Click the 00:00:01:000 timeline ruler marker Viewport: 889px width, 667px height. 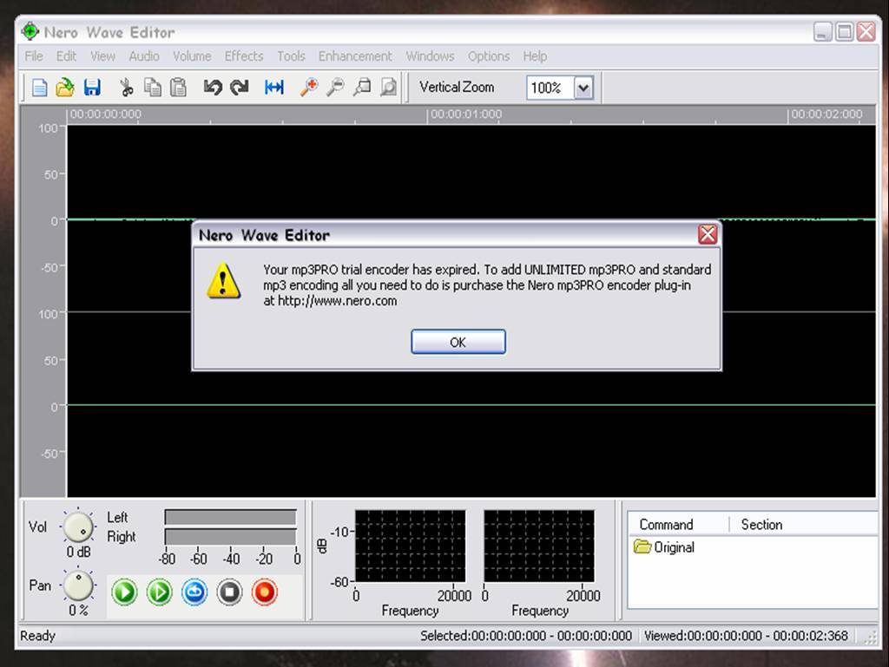coord(466,114)
